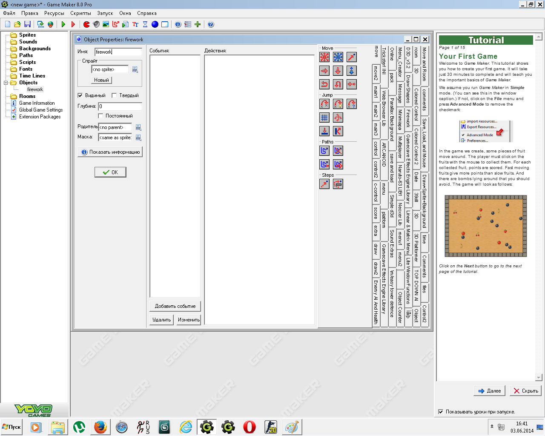Pick the Move to Contact action

click(324, 131)
